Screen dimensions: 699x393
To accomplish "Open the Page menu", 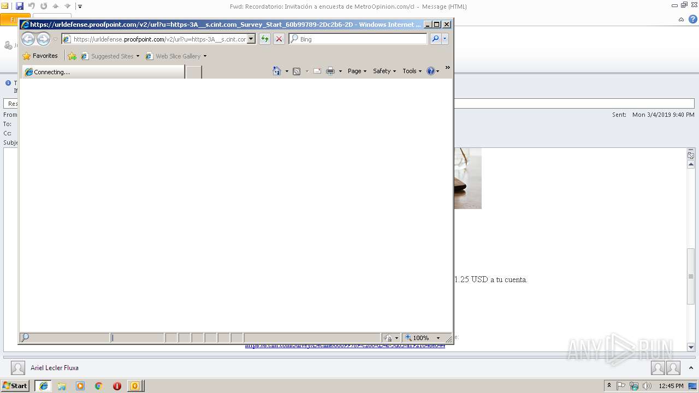I will click(357, 71).
